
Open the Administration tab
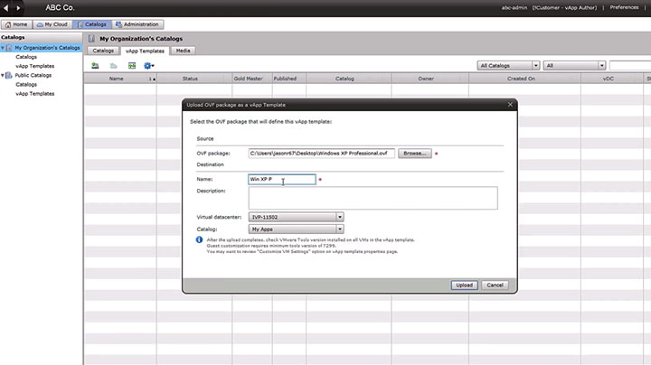(137, 24)
